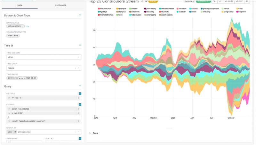The height and width of the screenshot is (146, 256).
Task: Expand the is_bot filter chevron
Action: [x=78, y=113]
